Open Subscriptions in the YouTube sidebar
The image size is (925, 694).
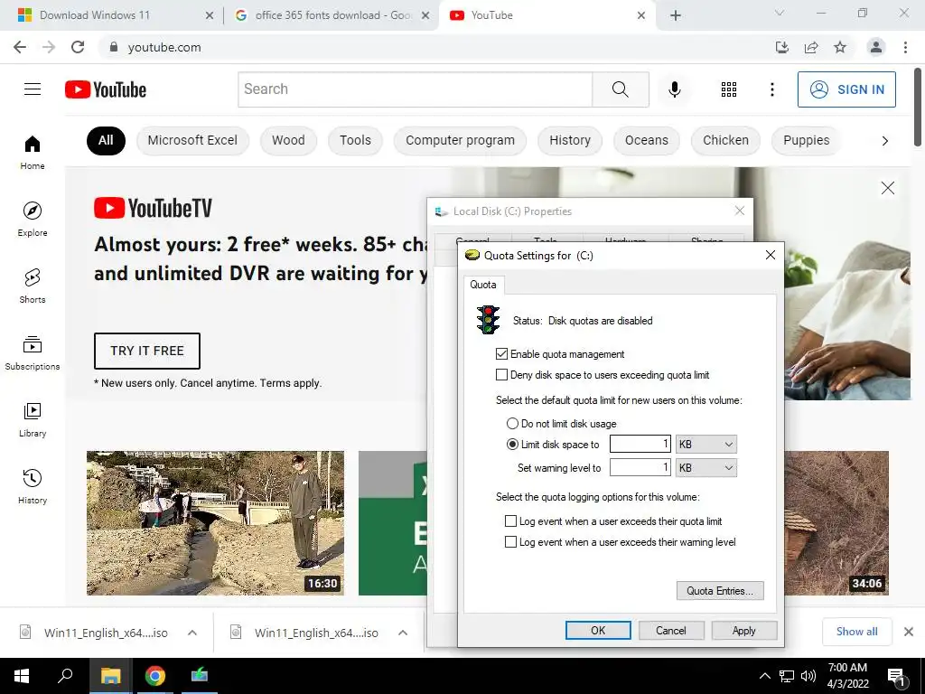[33, 352]
